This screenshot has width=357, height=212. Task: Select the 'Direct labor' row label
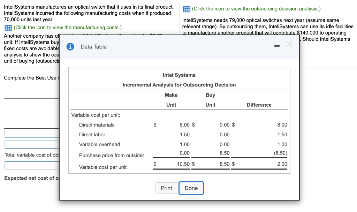click(92, 135)
